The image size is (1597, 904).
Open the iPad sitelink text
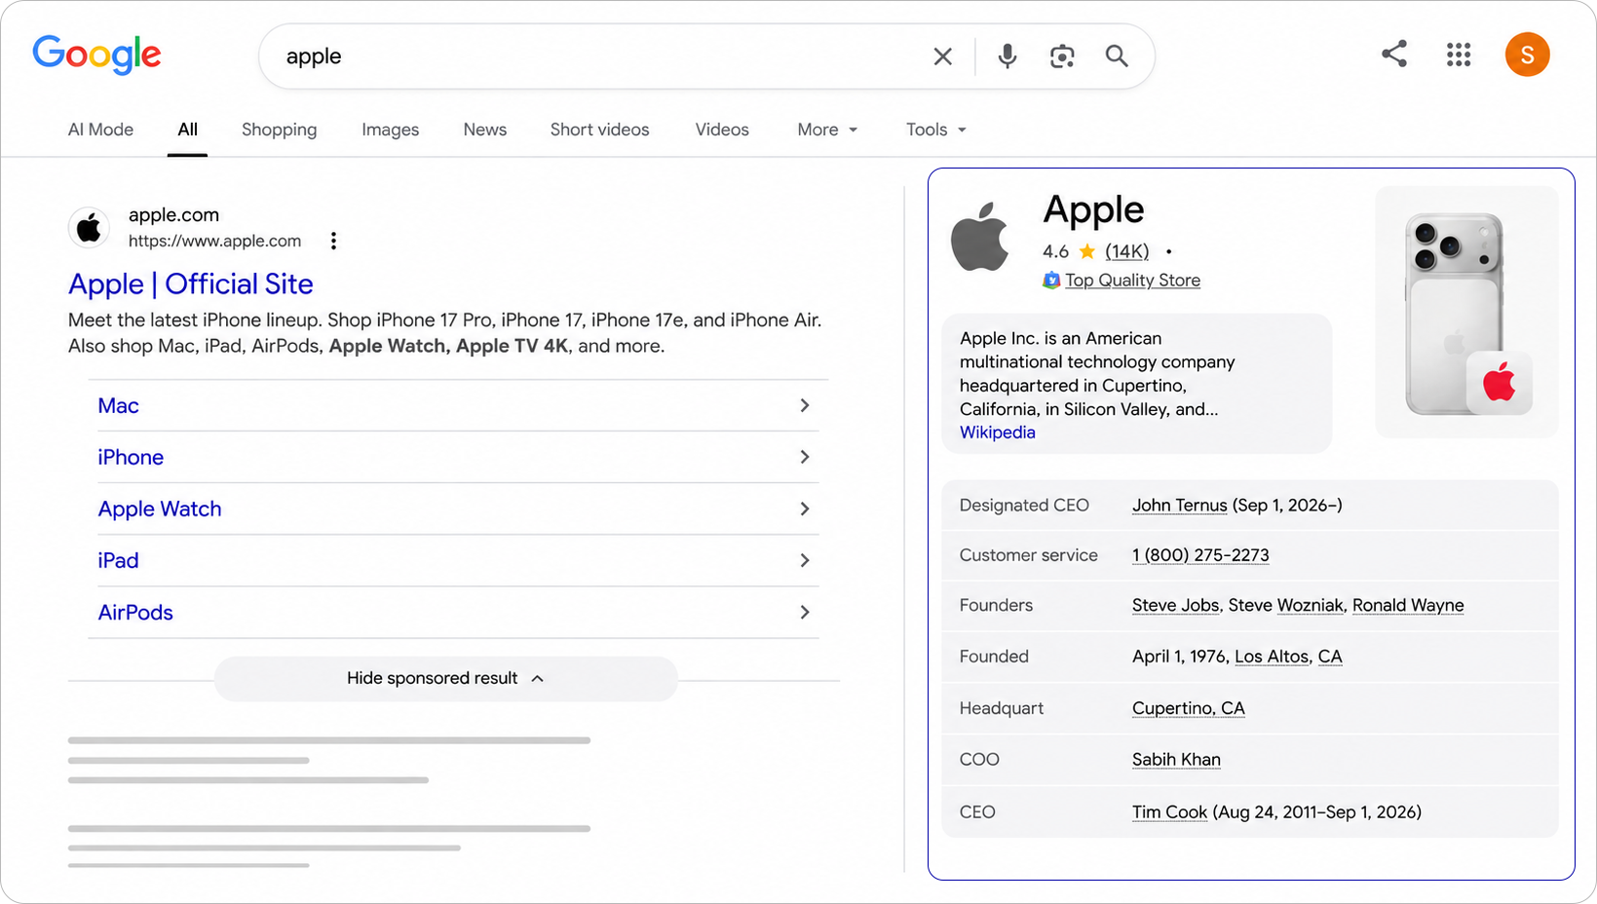click(x=118, y=560)
